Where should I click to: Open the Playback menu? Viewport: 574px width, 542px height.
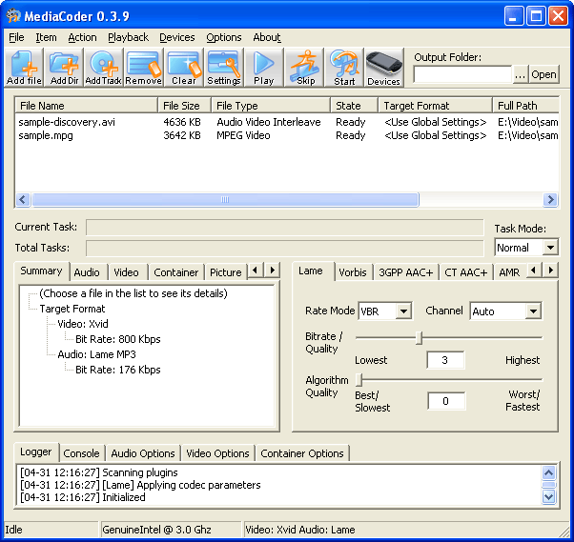click(128, 37)
